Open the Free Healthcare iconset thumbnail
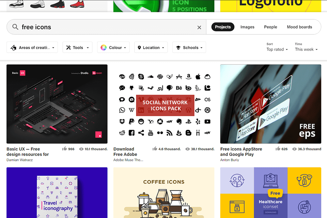This screenshot has width=327, height=218. (271, 192)
